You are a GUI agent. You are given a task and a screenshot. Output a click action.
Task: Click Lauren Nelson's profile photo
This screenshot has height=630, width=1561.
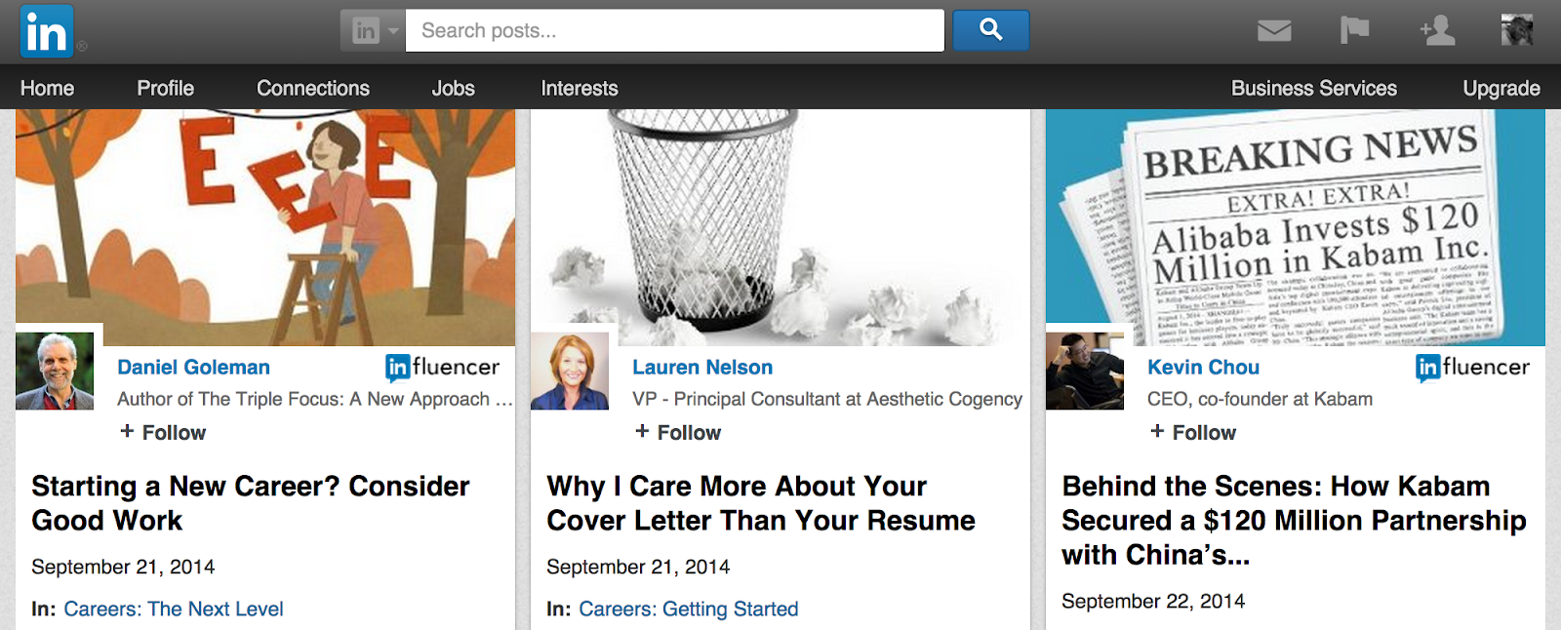(570, 371)
